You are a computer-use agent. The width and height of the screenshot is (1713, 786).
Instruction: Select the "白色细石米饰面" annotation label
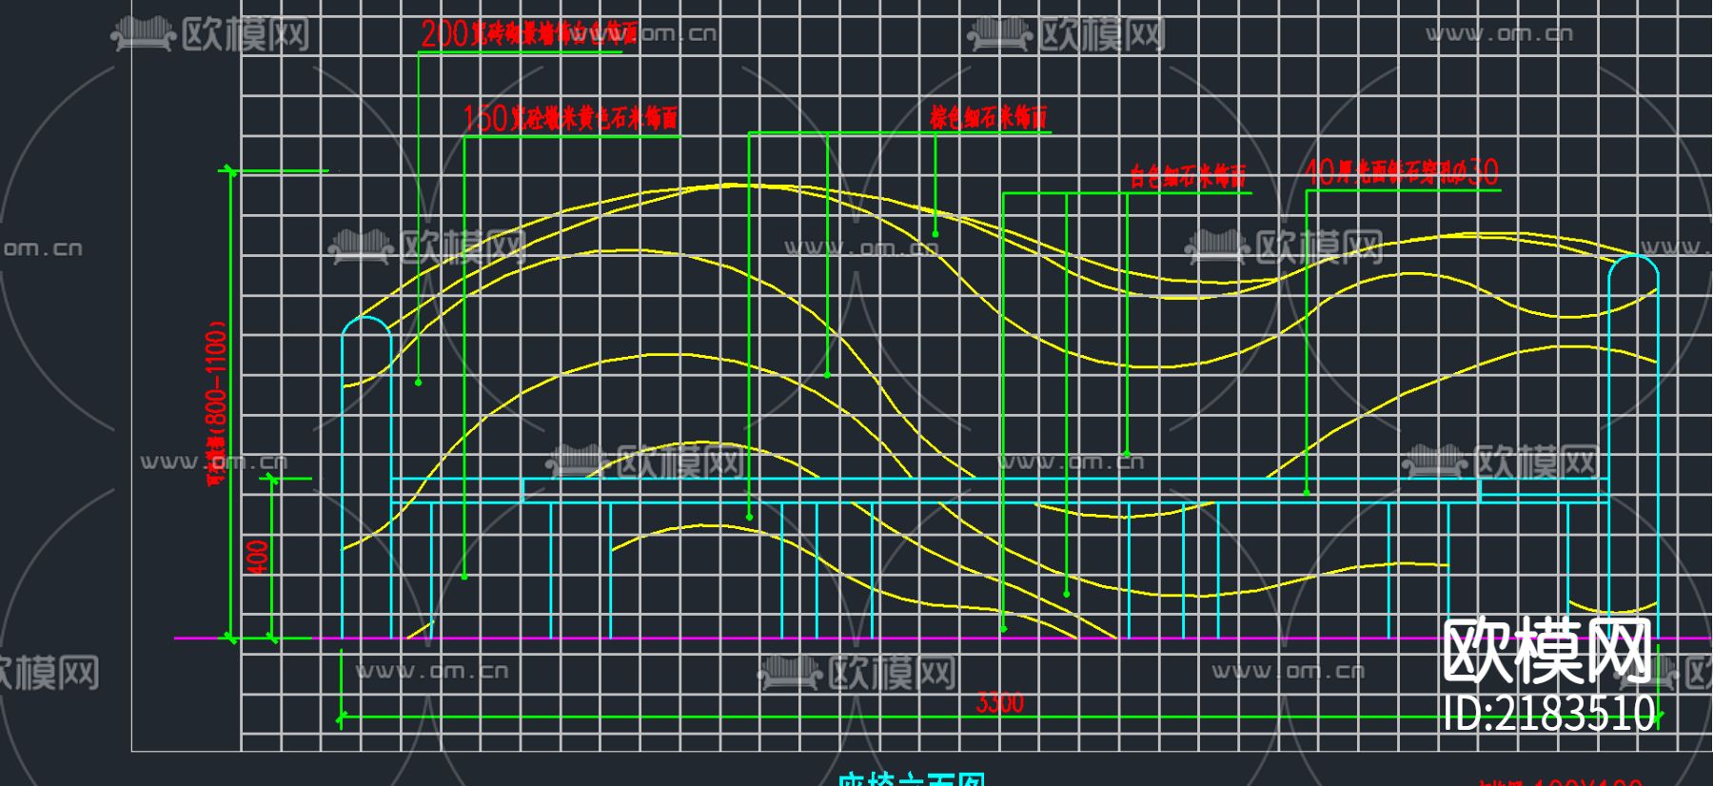pos(1188,176)
